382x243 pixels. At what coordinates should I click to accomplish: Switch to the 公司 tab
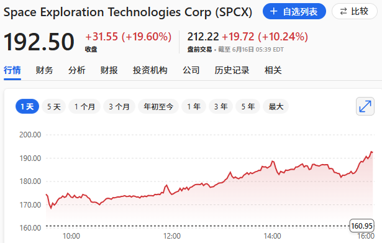(x=191, y=70)
